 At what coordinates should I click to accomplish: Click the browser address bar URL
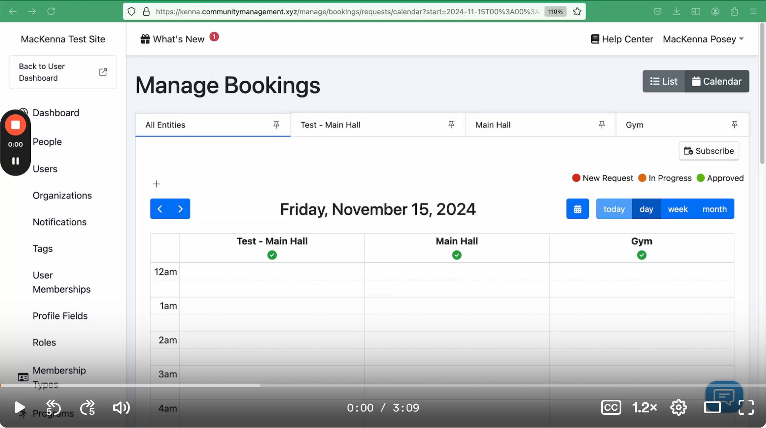[347, 11]
